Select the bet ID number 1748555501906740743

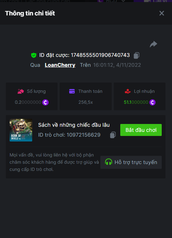click(x=100, y=55)
